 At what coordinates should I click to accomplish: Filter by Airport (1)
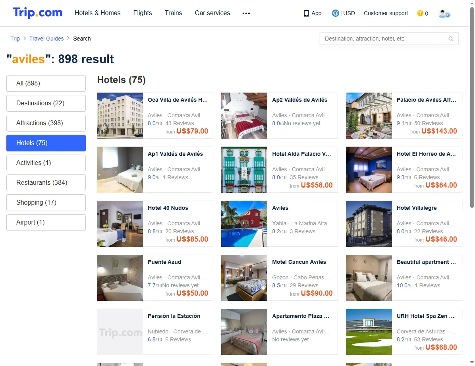tap(46, 222)
